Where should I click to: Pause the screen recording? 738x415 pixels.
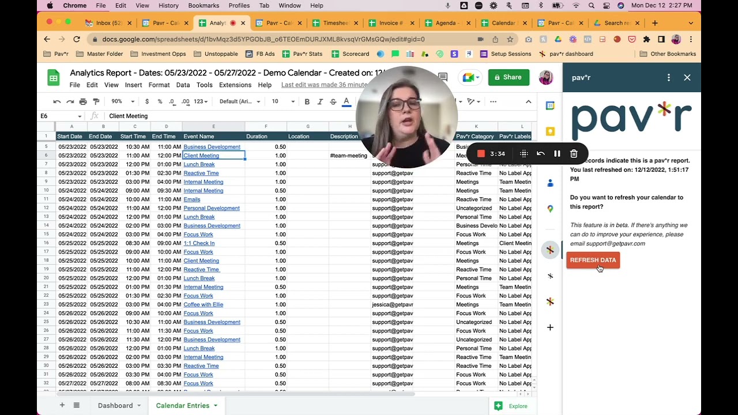[x=557, y=154]
